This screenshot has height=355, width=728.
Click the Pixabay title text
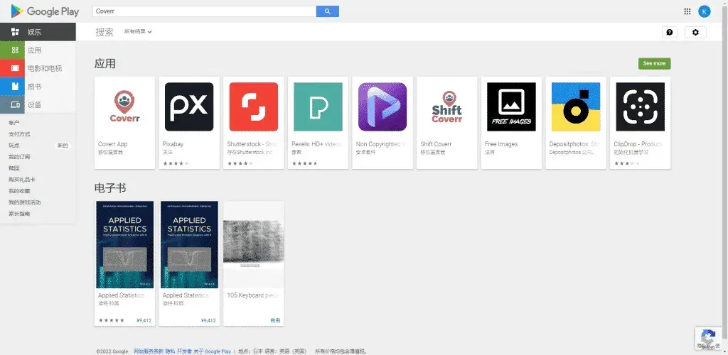point(173,144)
